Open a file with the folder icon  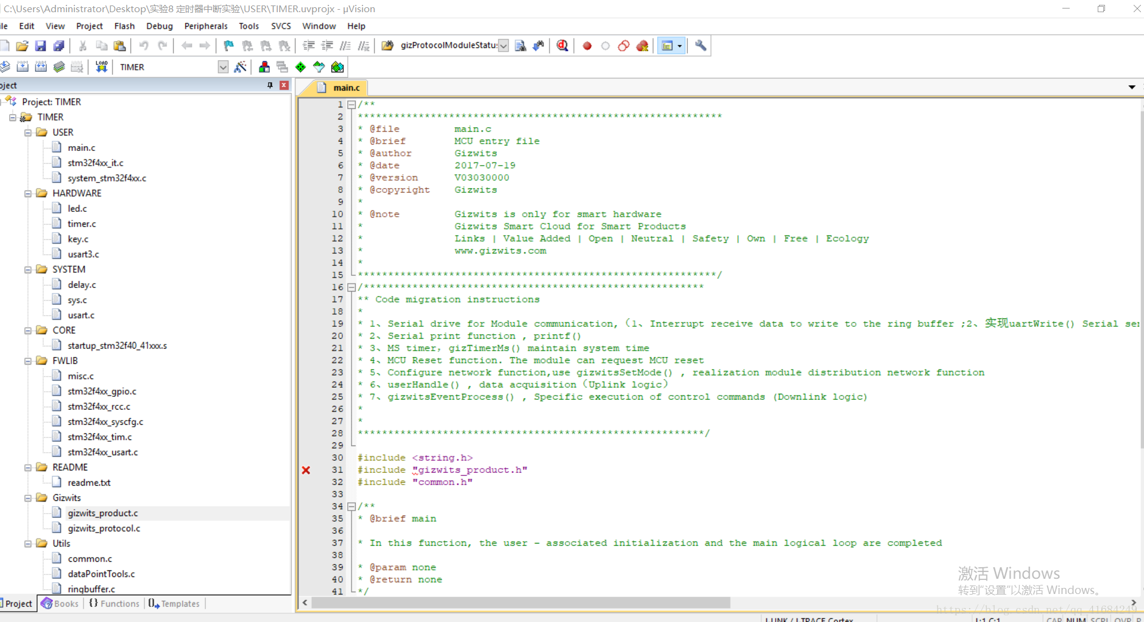[x=23, y=46]
